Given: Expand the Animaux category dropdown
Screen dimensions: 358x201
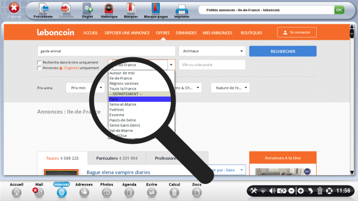Looking at the screenshot, I should [x=212, y=51].
